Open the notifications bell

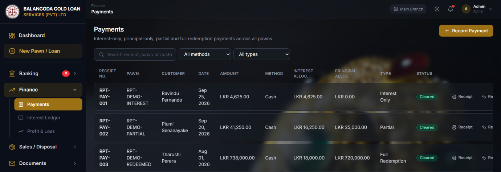451,9
